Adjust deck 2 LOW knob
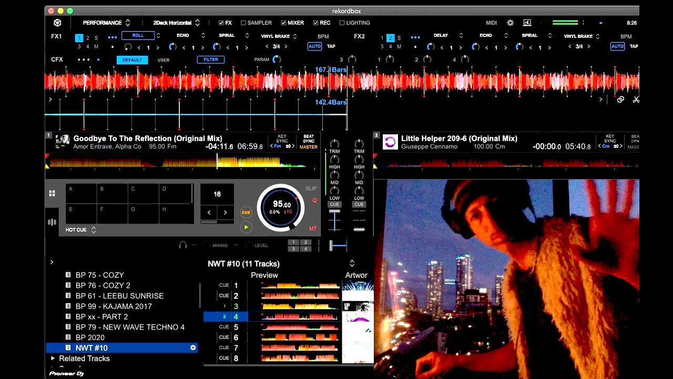673x379 pixels. [359, 191]
